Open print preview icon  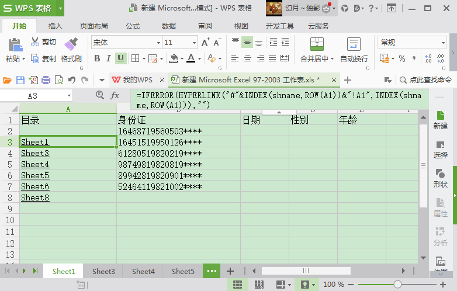pyautogui.click(x=58, y=80)
